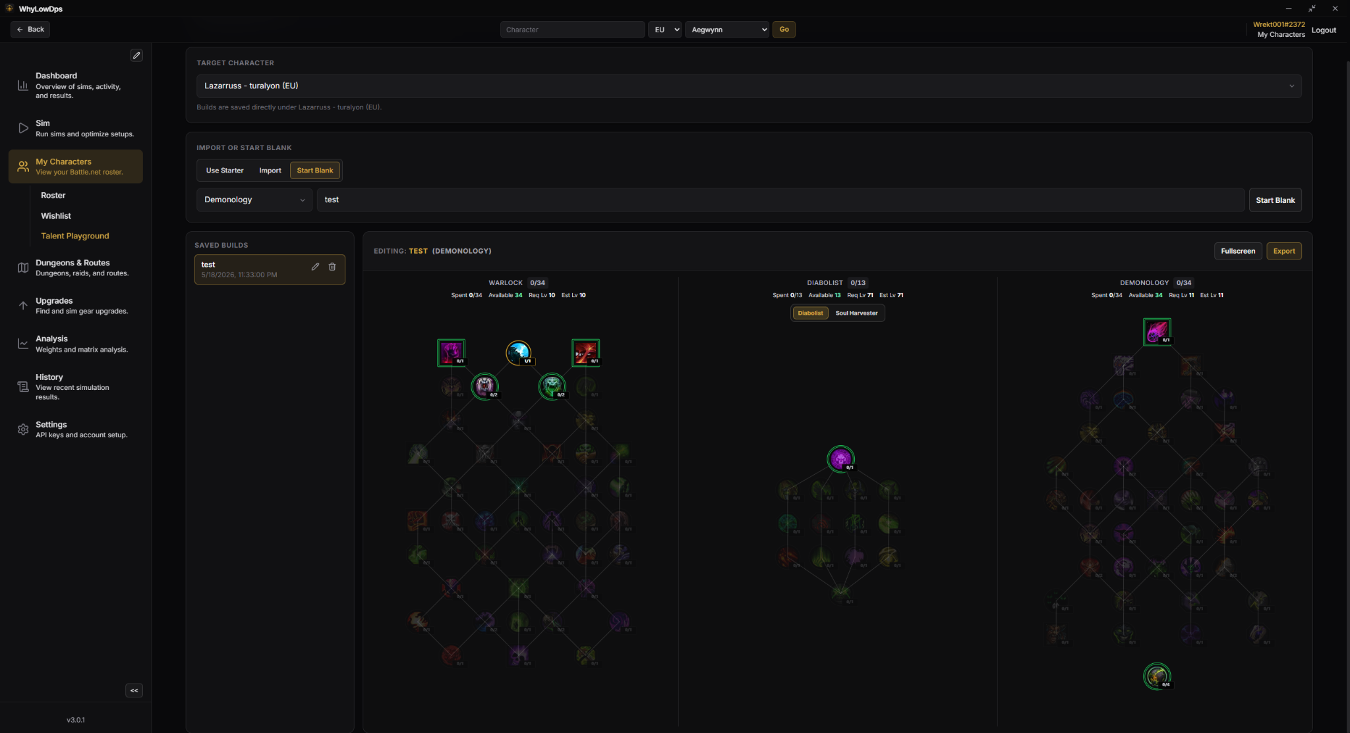This screenshot has width=1350, height=733.
Task: Select the bottom 0/4 Demonology talent node
Action: tap(1157, 676)
